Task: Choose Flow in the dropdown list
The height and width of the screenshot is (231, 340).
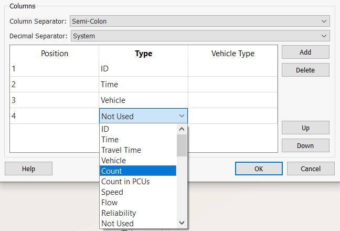Action: pos(137,203)
